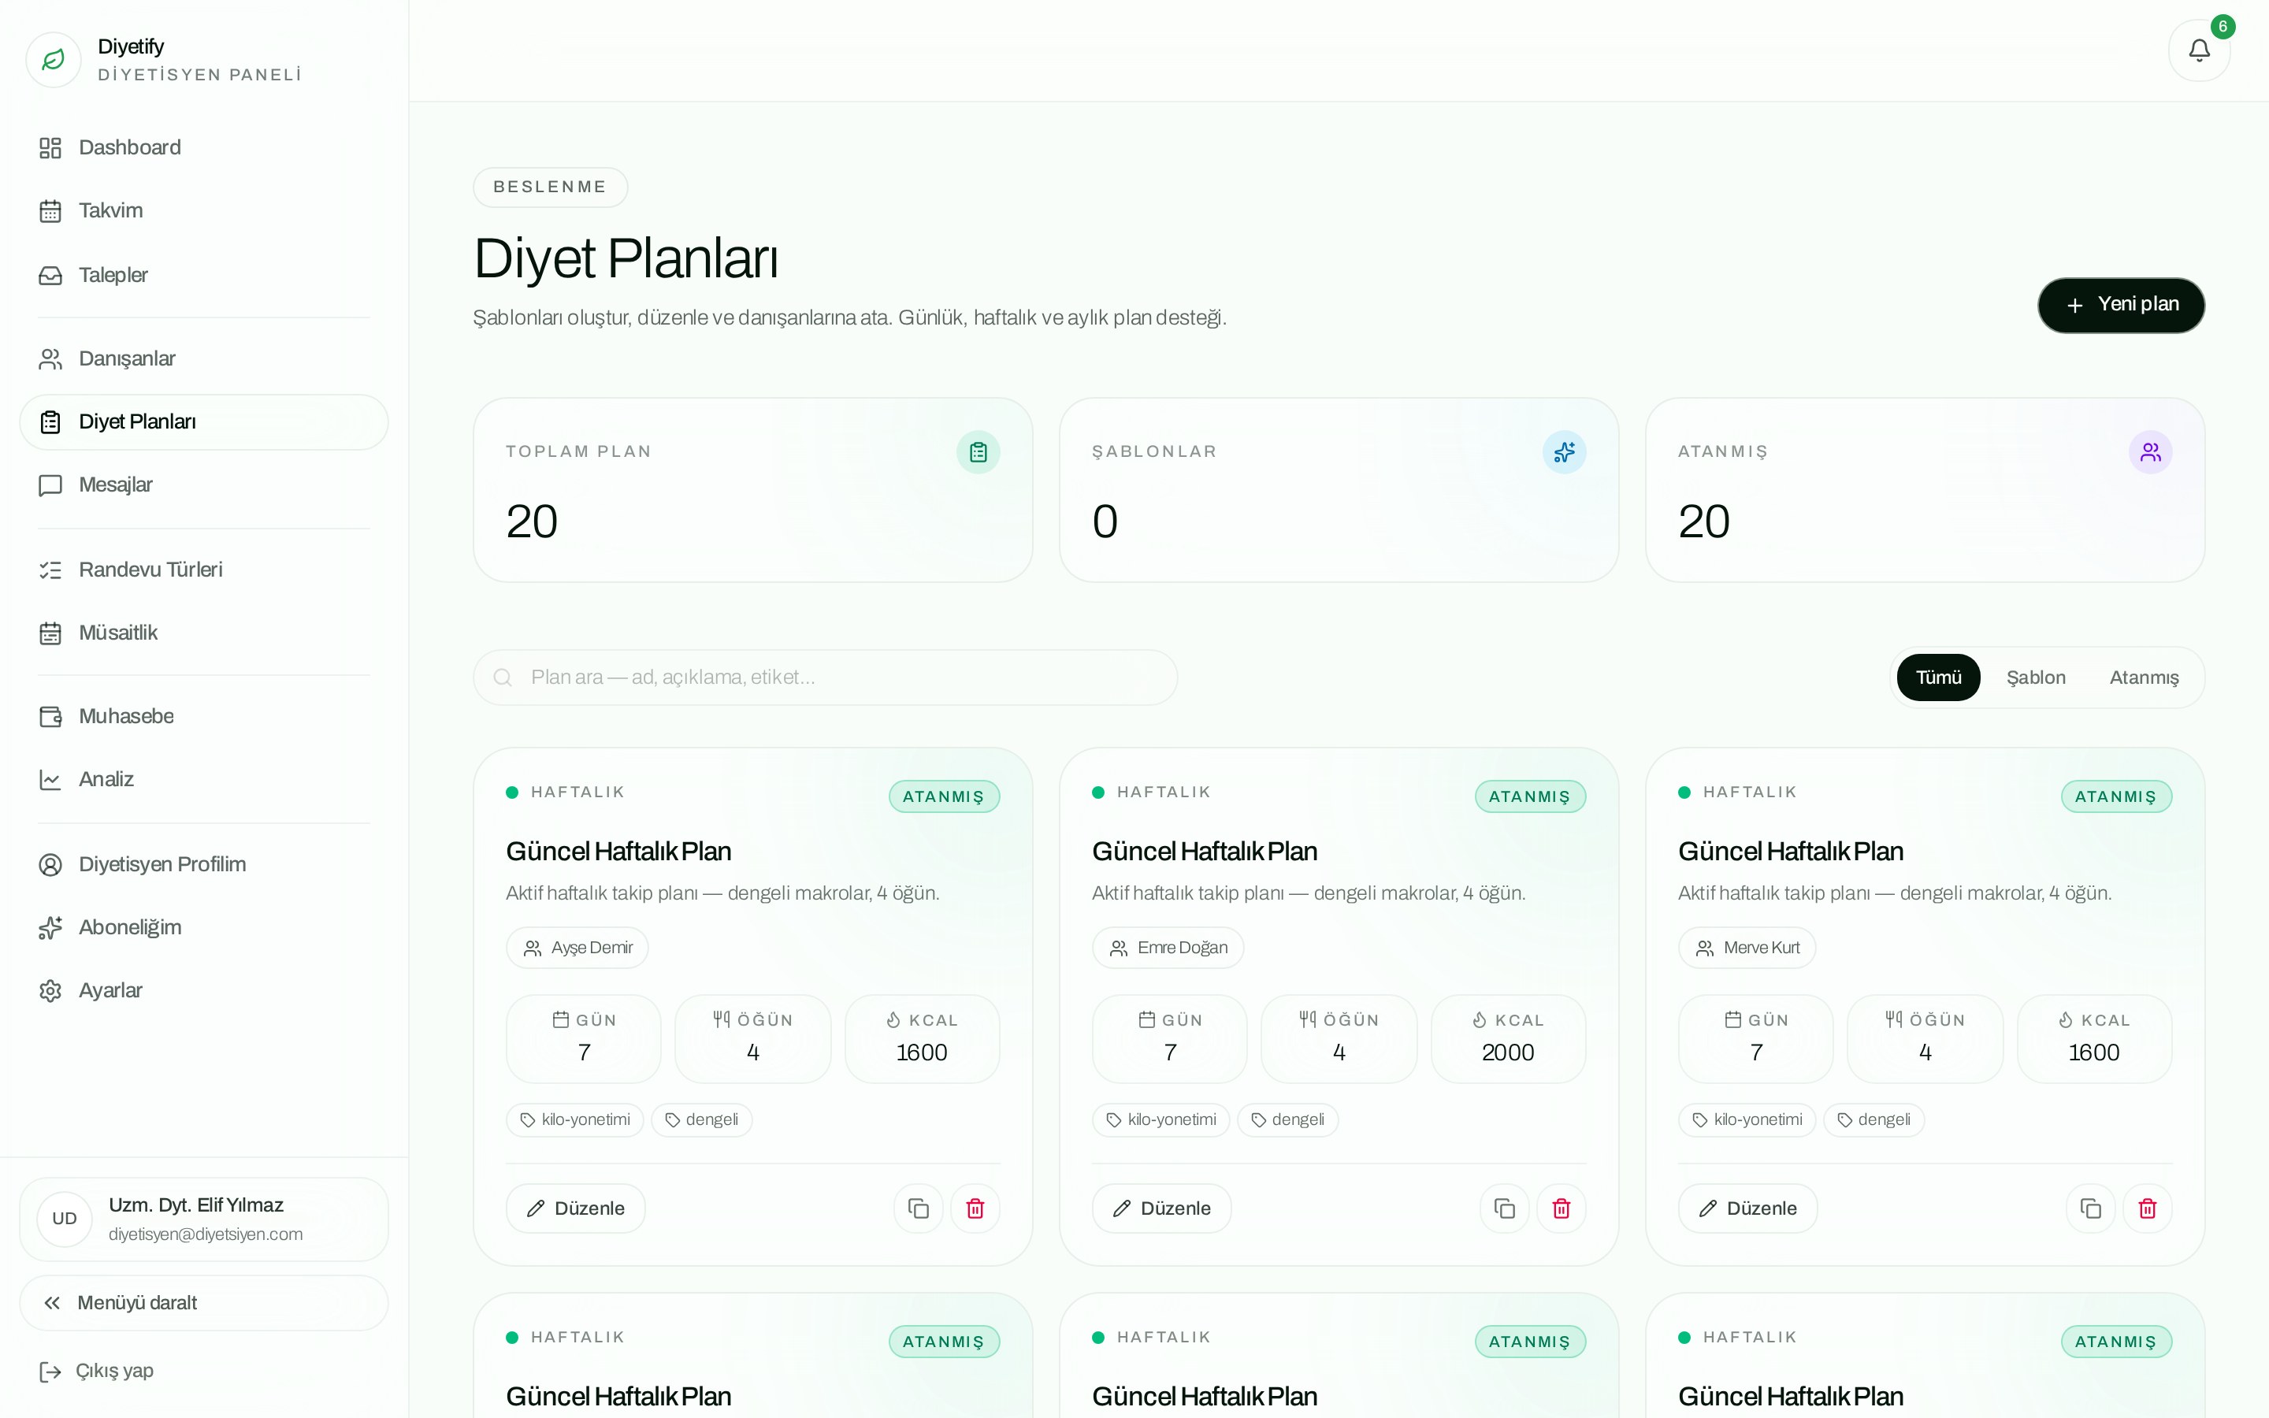Viewport: 2269px width, 1418px height.
Task: Open Uzm. Dyt. Elif Yılmaz profile card
Action: 203,1219
